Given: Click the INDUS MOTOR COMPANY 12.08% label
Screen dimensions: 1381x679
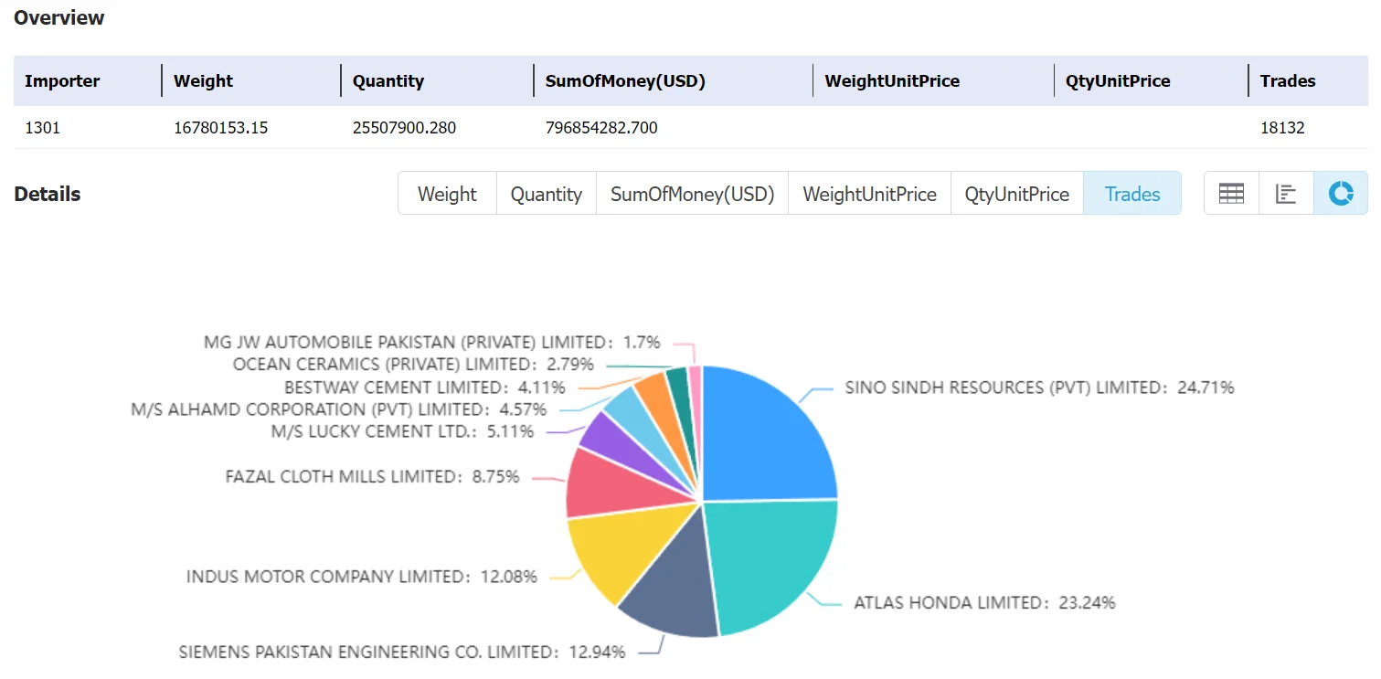Looking at the screenshot, I should coord(362,578).
